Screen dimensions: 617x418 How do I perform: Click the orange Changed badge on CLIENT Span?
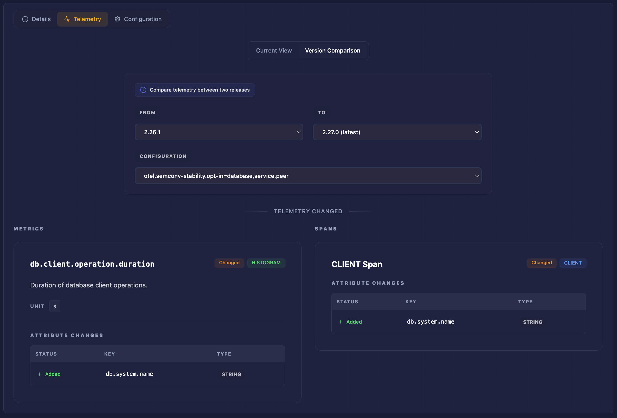(x=541, y=263)
